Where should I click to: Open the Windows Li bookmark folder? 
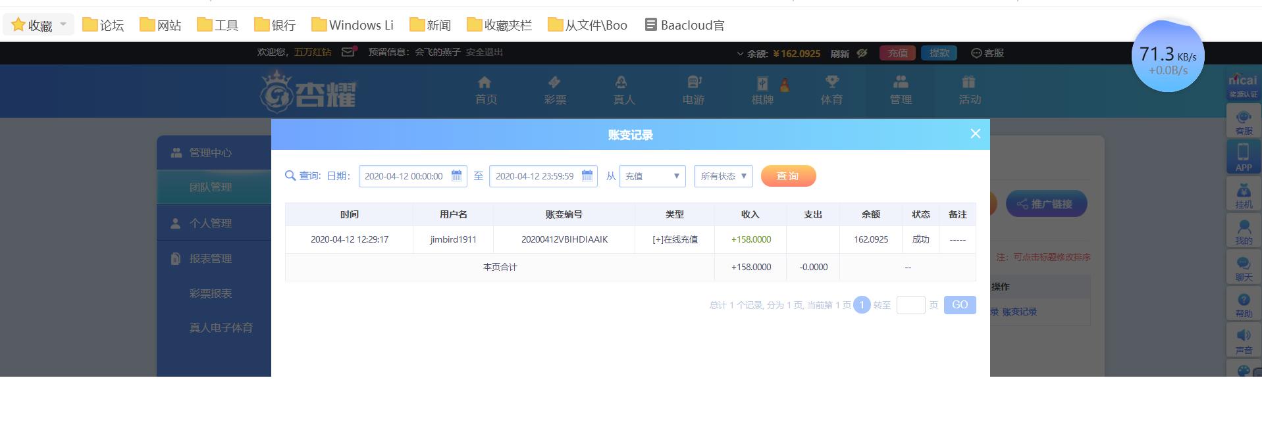pos(352,25)
